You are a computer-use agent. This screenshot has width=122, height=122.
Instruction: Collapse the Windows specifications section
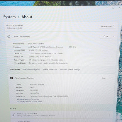click(x=112, y=78)
